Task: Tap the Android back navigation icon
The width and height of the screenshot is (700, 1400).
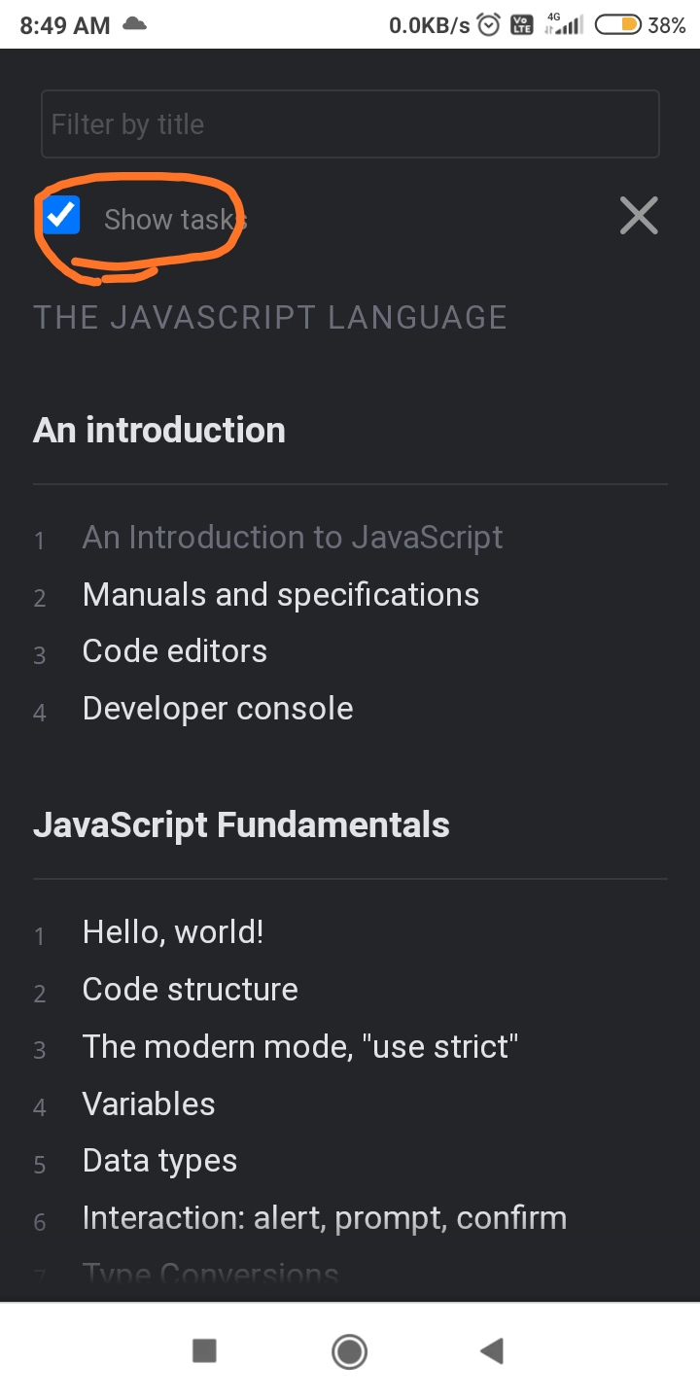Action: click(x=492, y=1350)
